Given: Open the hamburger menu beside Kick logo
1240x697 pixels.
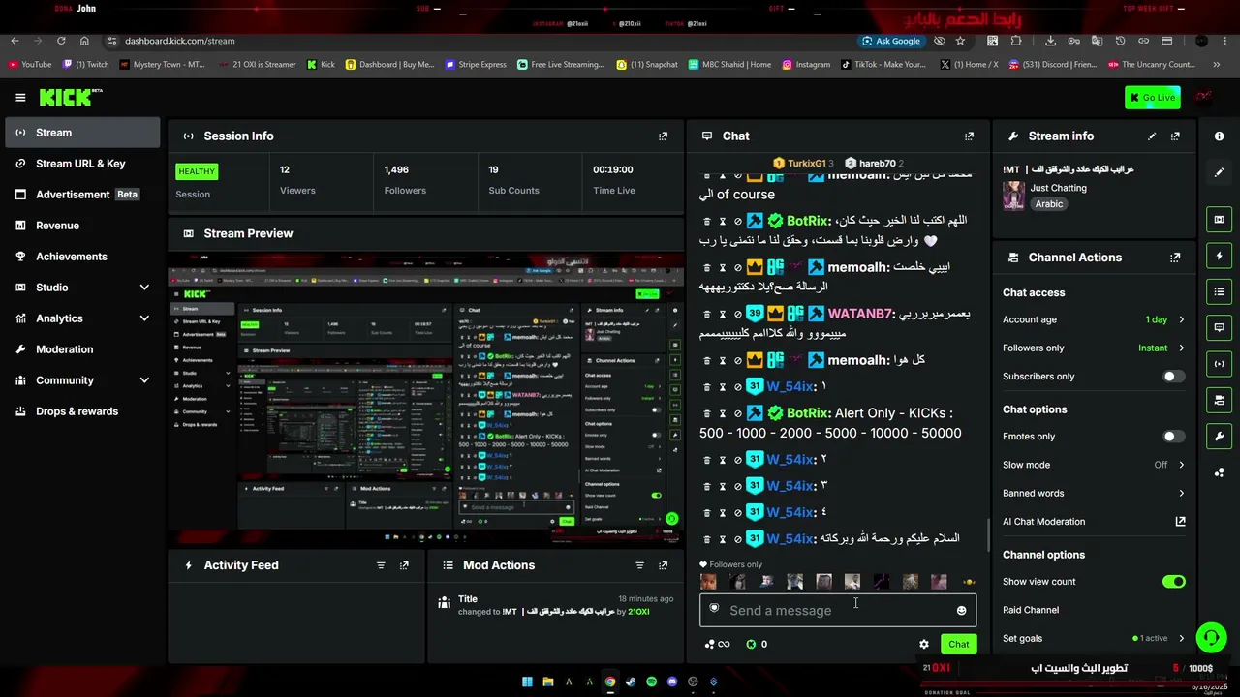Looking at the screenshot, I should [20, 97].
